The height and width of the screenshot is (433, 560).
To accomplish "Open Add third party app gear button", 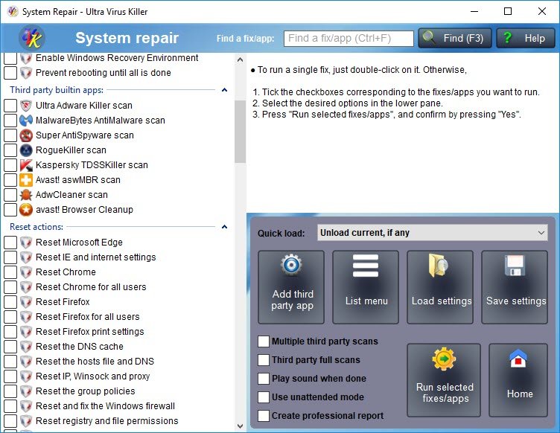I will click(291, 287).
